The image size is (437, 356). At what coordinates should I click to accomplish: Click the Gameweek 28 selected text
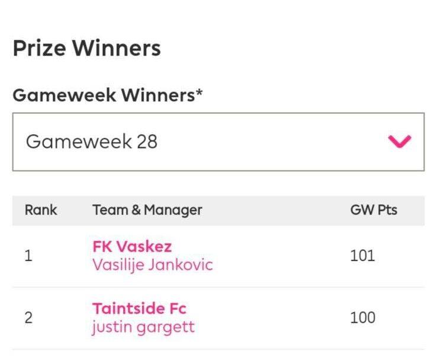92,142
